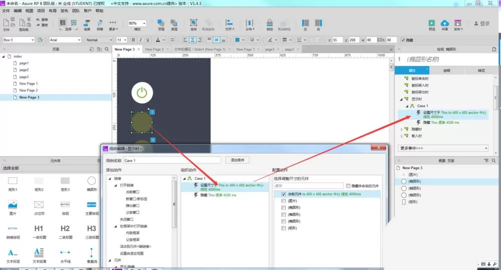Viewport: 501px width, 270px height.
Task: Select the Image widget in library
Action: coord(13,204)
